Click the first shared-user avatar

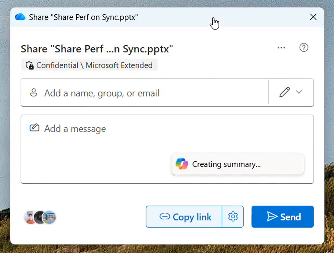[x=29, y=217]
